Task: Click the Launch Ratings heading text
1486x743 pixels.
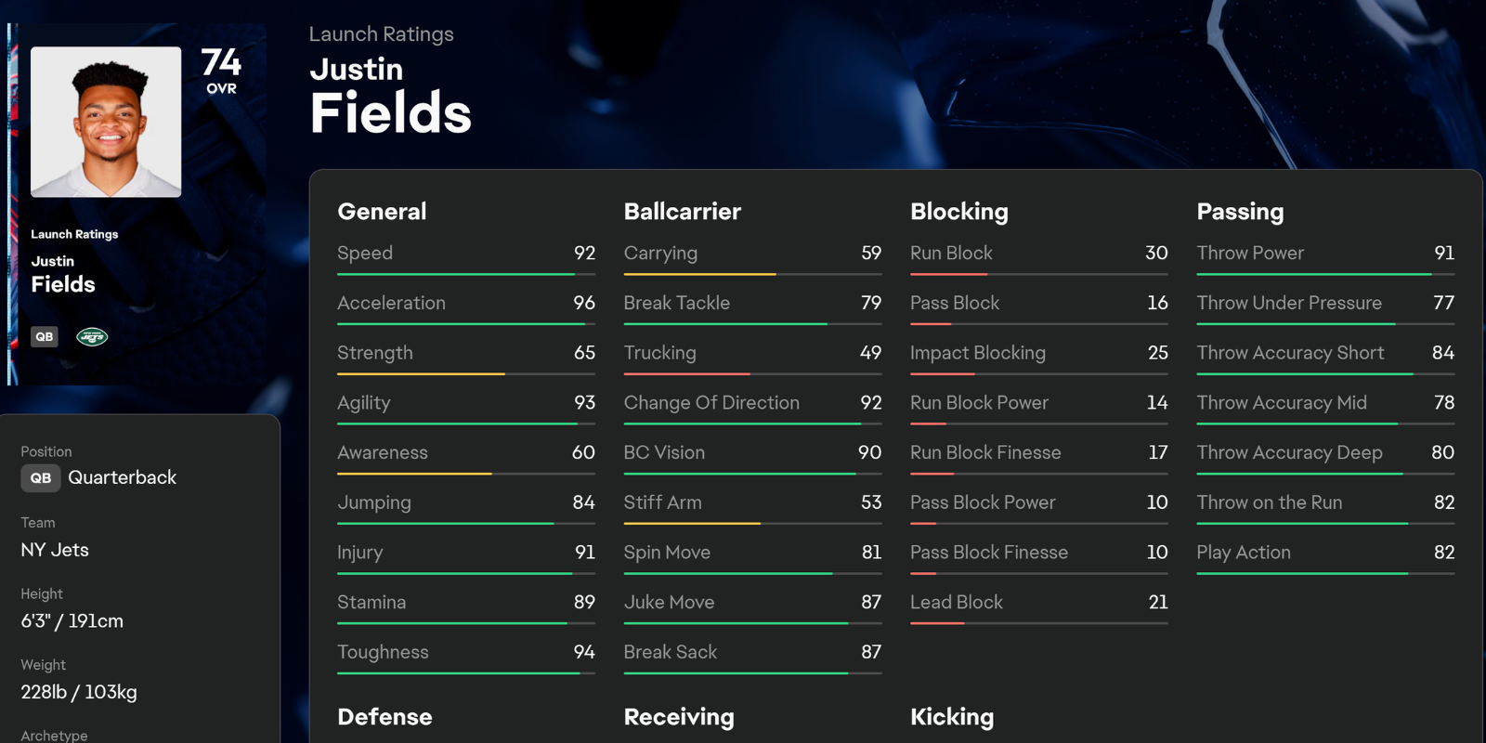Action: (381, 34)
